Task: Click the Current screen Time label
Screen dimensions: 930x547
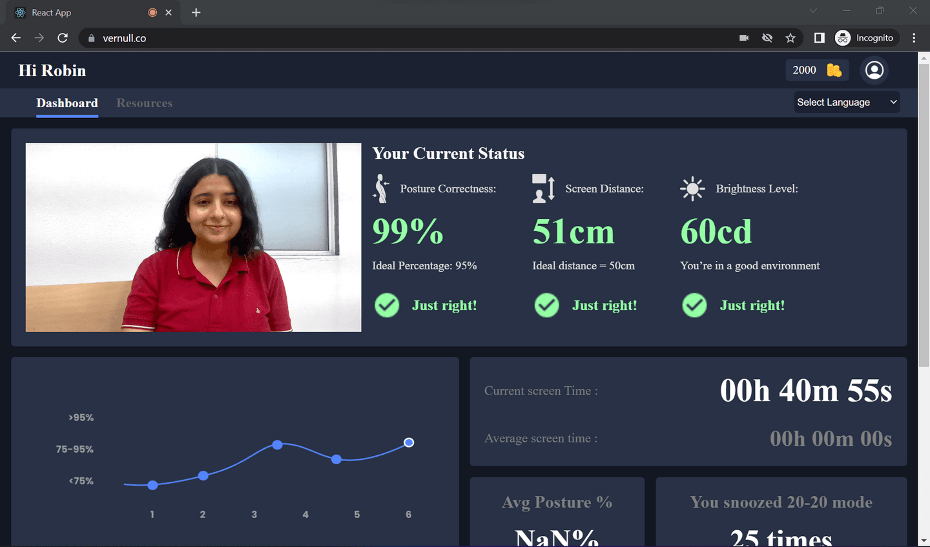Action: coord(541,391)
